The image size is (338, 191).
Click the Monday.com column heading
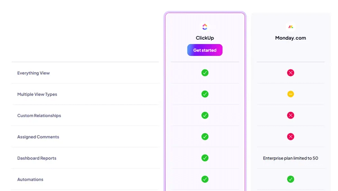pos(290,38)
